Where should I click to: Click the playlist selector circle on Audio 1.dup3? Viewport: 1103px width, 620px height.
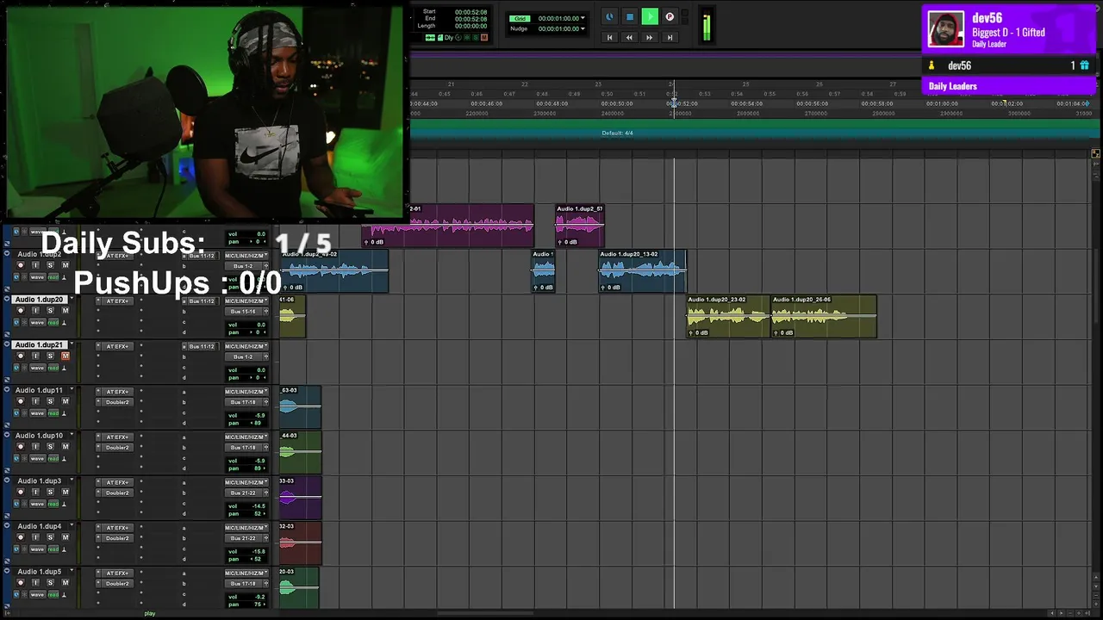(8, 480)
